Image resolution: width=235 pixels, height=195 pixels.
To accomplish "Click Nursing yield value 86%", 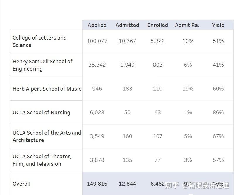I will point(218,112).
